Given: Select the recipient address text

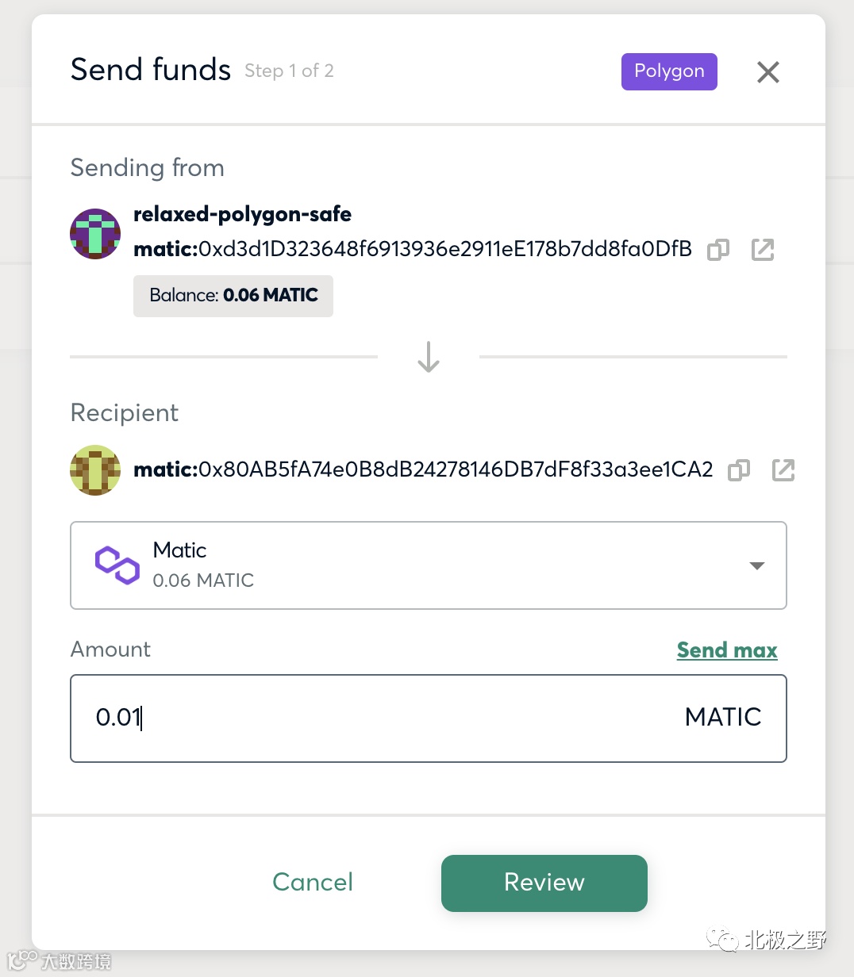Looking at the screenshot, I should [x=423, y=469].
